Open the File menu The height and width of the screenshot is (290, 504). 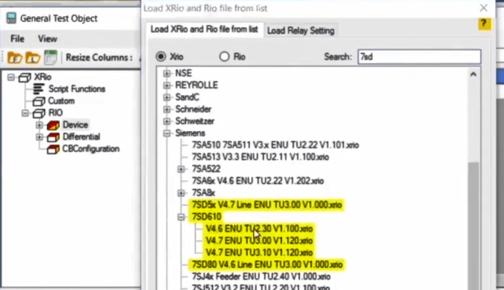[17, 38]
